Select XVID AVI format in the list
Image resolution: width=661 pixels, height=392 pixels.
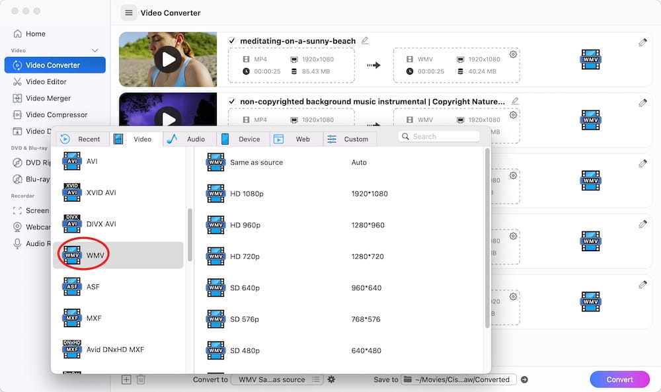118,192
